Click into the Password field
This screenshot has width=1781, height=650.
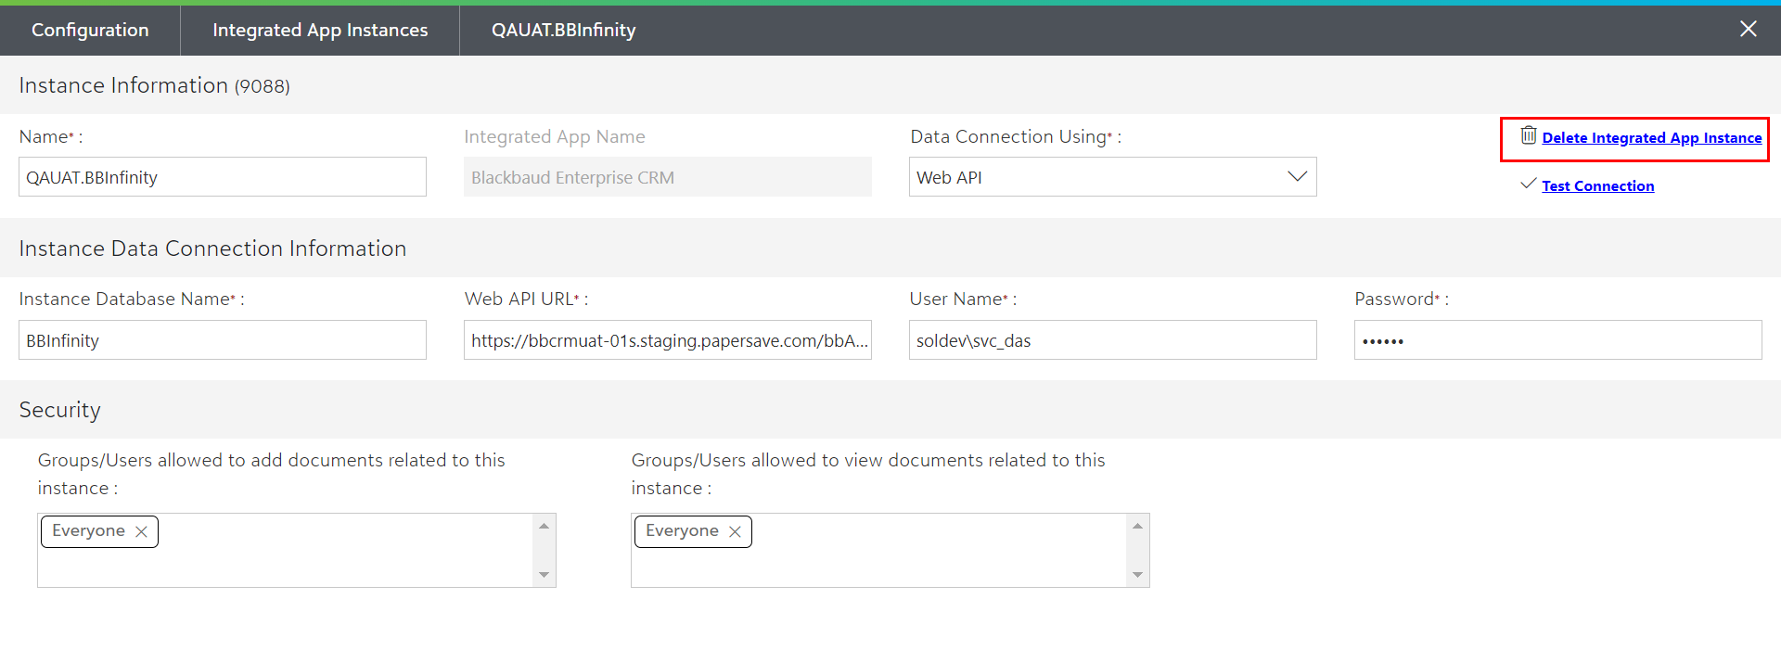pos(1557,340)
